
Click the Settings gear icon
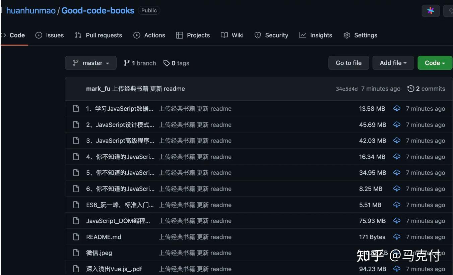point(347,35)
